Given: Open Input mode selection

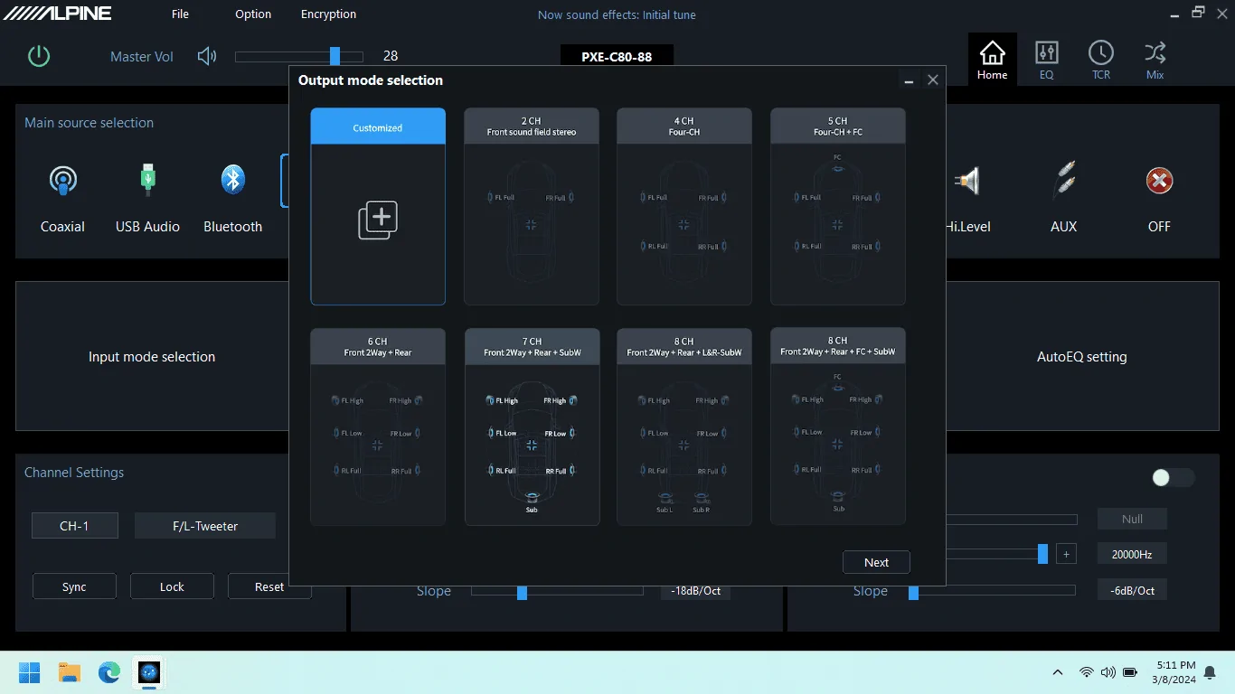Looking at the screenshot, I should click(x=152, y=356).
